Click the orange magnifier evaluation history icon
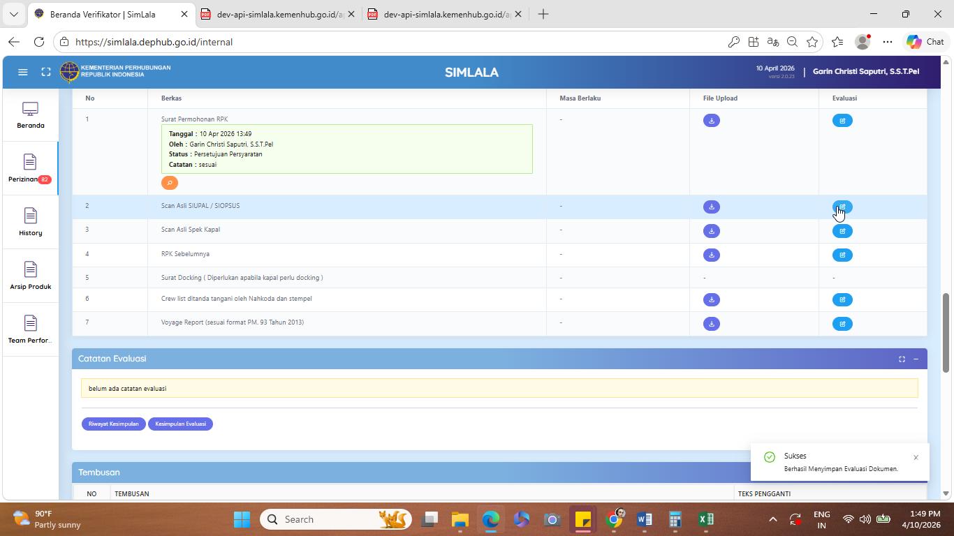 click(x=170, y=183)
